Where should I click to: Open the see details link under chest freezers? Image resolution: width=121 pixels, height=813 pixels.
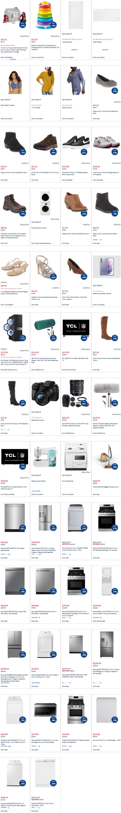(x=105, y=50)
